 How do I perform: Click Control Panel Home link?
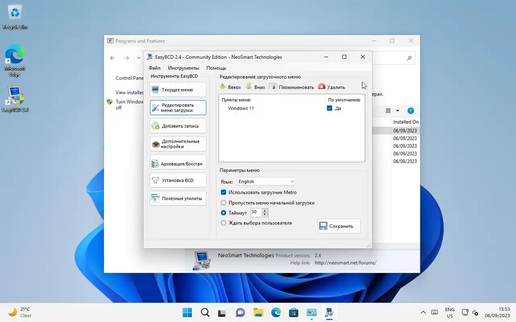pos(129,78)
